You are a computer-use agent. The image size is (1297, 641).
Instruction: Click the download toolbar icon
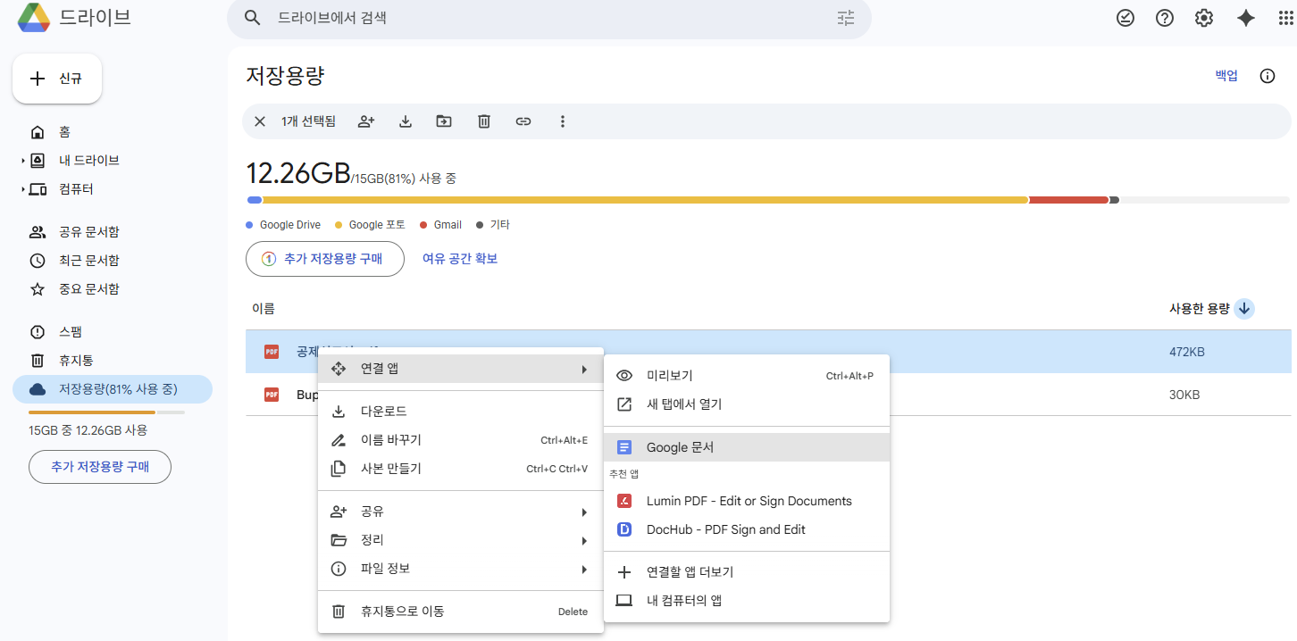point(406,121)
